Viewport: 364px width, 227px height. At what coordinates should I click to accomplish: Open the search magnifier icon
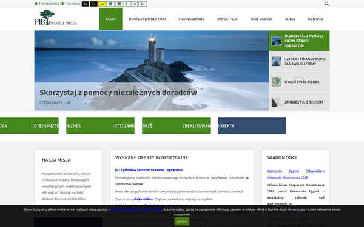pyautogui.click(x=326, y=4)
